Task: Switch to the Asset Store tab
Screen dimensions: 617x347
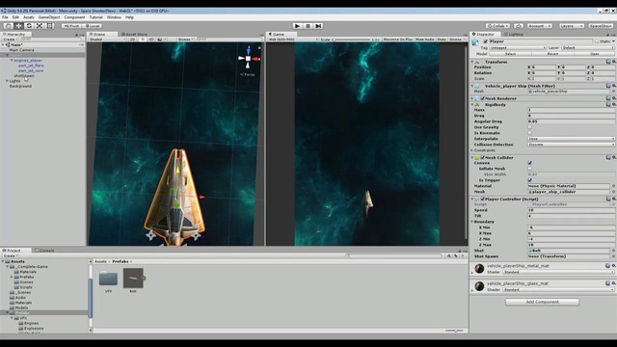Action: tap(134, 35)
